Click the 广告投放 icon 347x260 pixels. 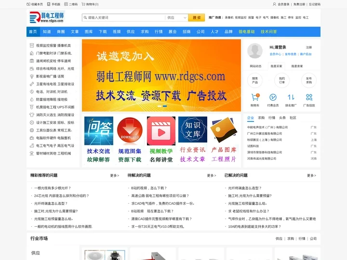pyautogui.click(x=309, y=97)
